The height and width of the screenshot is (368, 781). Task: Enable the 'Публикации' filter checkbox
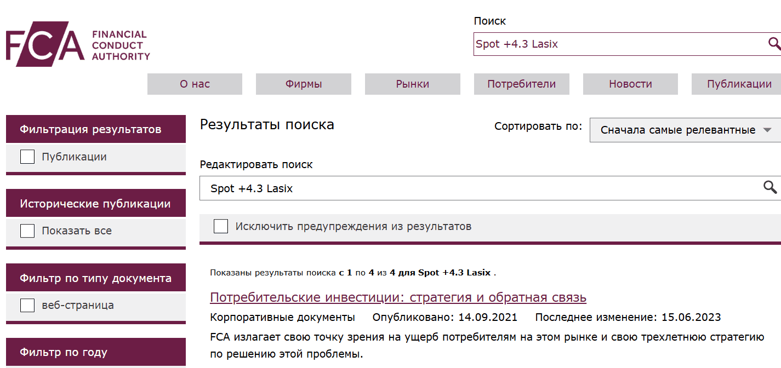(x=27, y=156)
